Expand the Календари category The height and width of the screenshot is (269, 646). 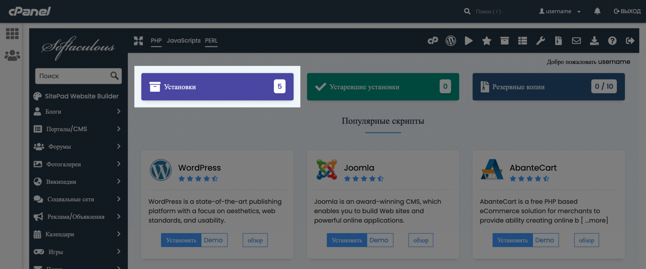tap(77, 234)
